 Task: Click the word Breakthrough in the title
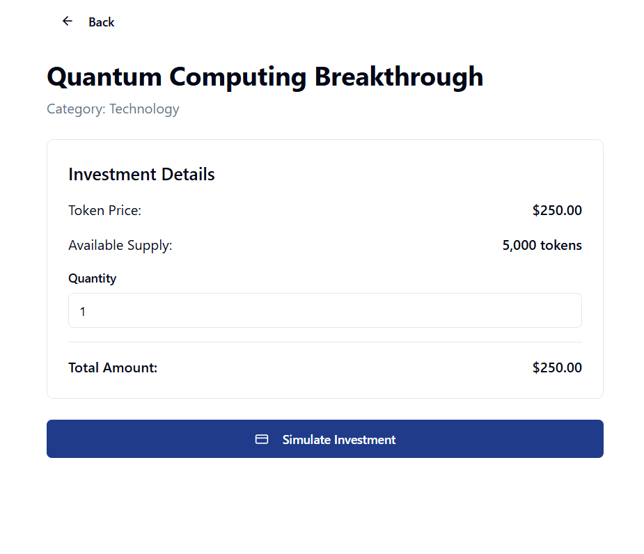[398, 77]
